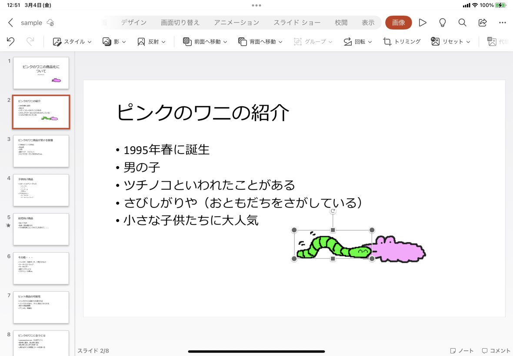
Task: Select slide 3 thumbnail
Action: pyautogui.click(x=41, y=151)
